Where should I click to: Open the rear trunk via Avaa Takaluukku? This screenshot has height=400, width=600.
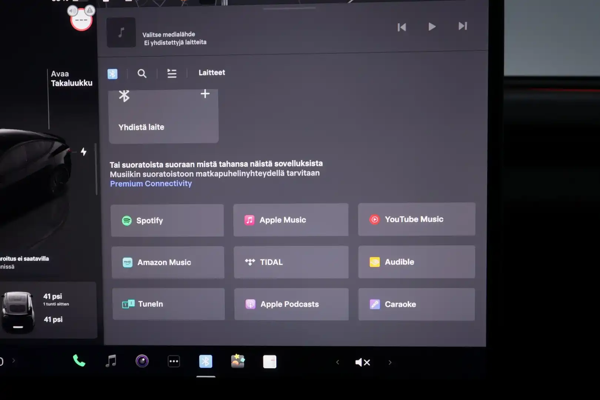click(71, 79)
